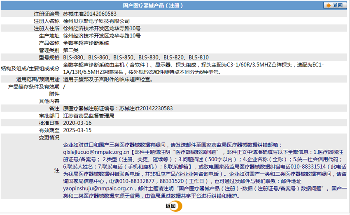The height and width of the screenshot is (215, 350).
Task: Click the 返回 button at page bottom
Action: [174, 206]
